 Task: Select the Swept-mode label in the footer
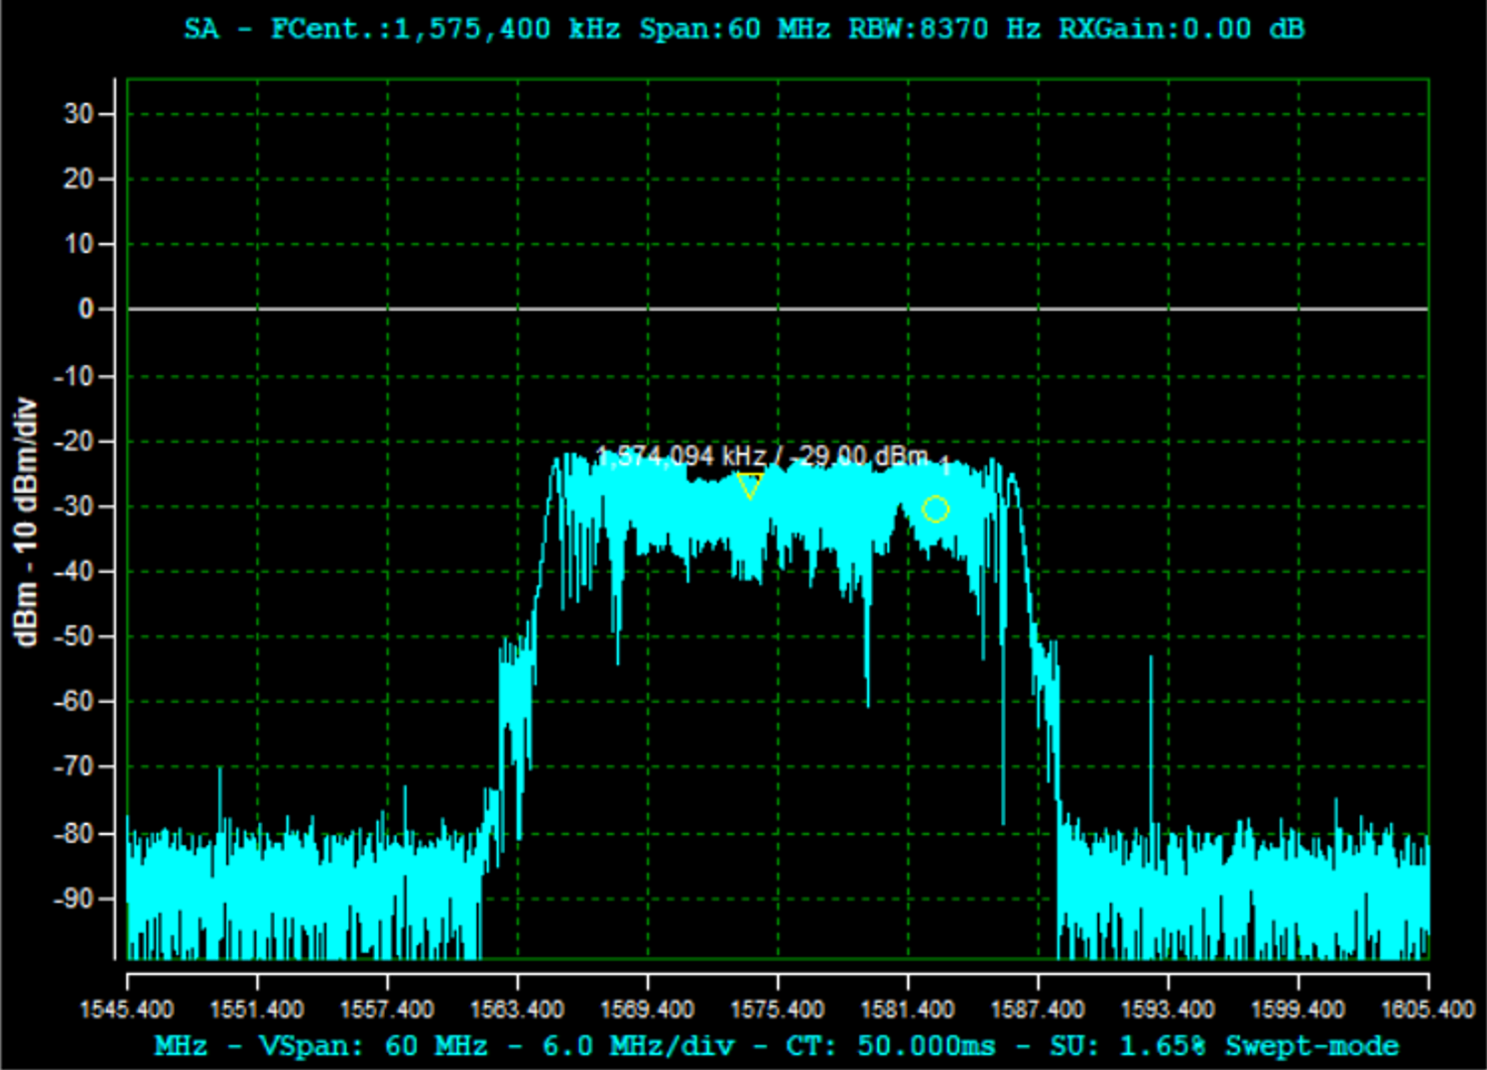(1311, 1046)
